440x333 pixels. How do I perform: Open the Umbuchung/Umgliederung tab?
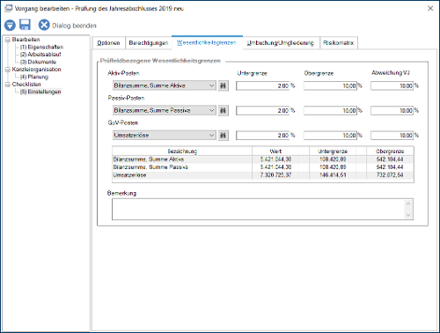280,43
